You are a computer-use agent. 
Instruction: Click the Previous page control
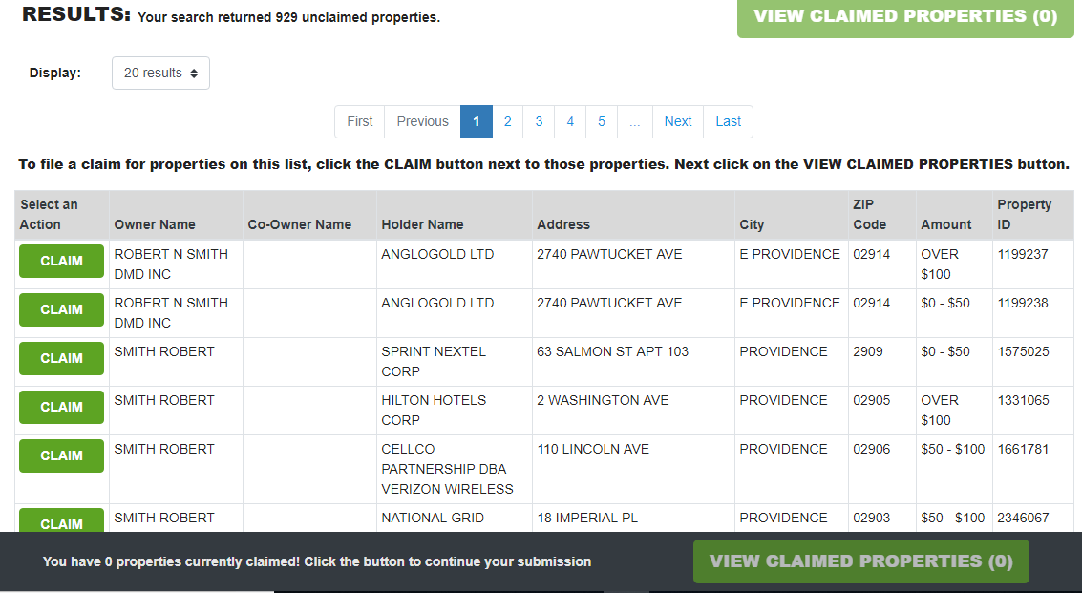[422, 121]
